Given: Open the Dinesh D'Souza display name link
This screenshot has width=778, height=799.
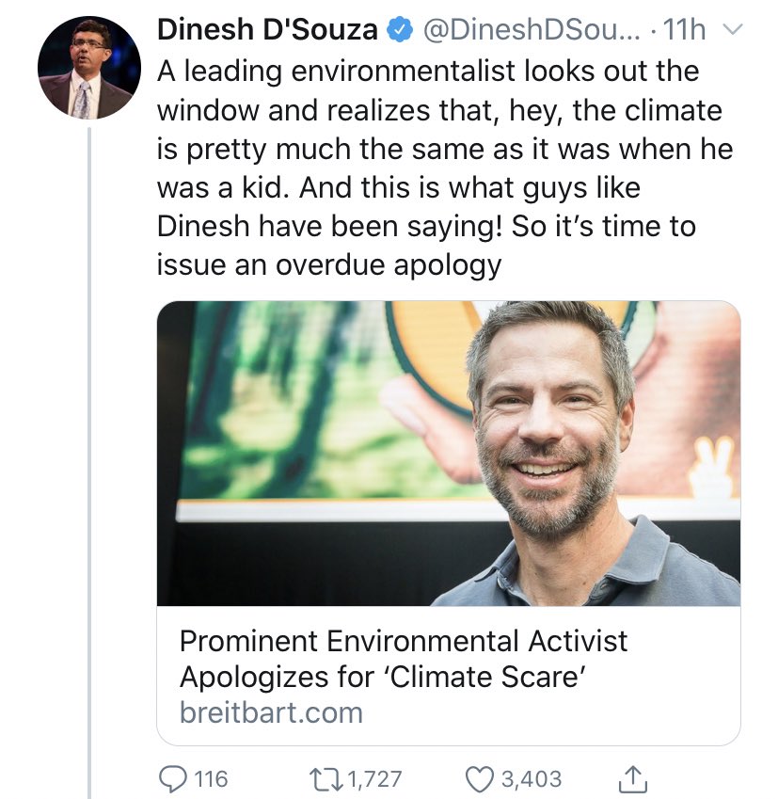Looking at the screenshot, I should 267,31.
